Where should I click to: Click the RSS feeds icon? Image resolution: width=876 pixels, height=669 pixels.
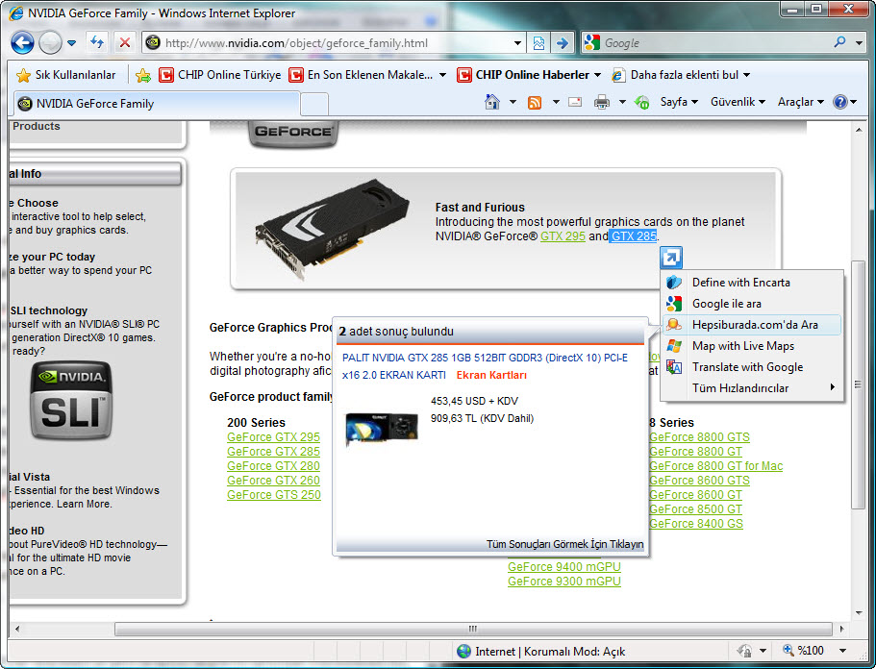coord(535,102)
